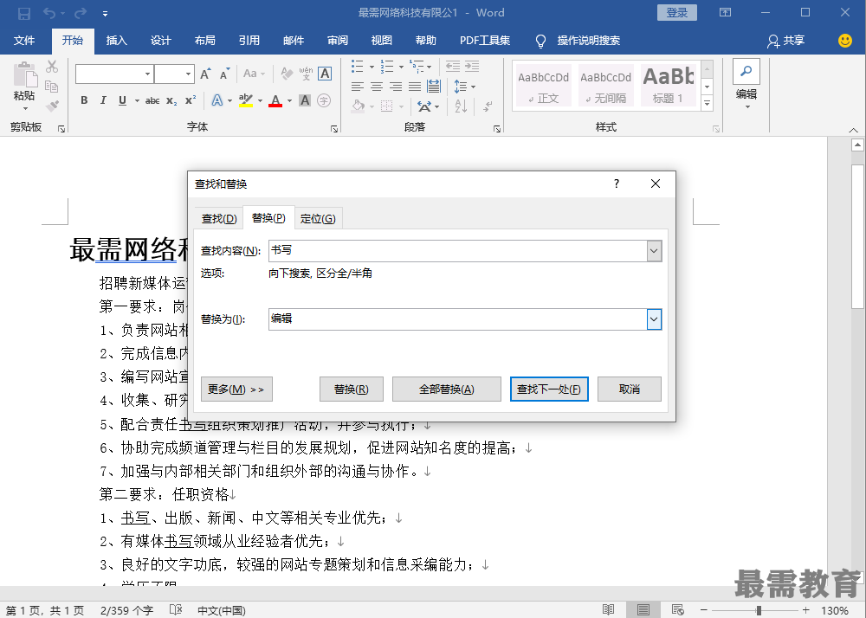Screen dimensions: 866x618
Task: Click the Redo arrow icon
Action: click(81, 13)
